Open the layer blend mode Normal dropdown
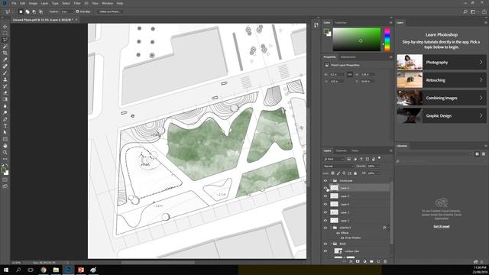This screenshot has width=489, height=275. (338, 167)
